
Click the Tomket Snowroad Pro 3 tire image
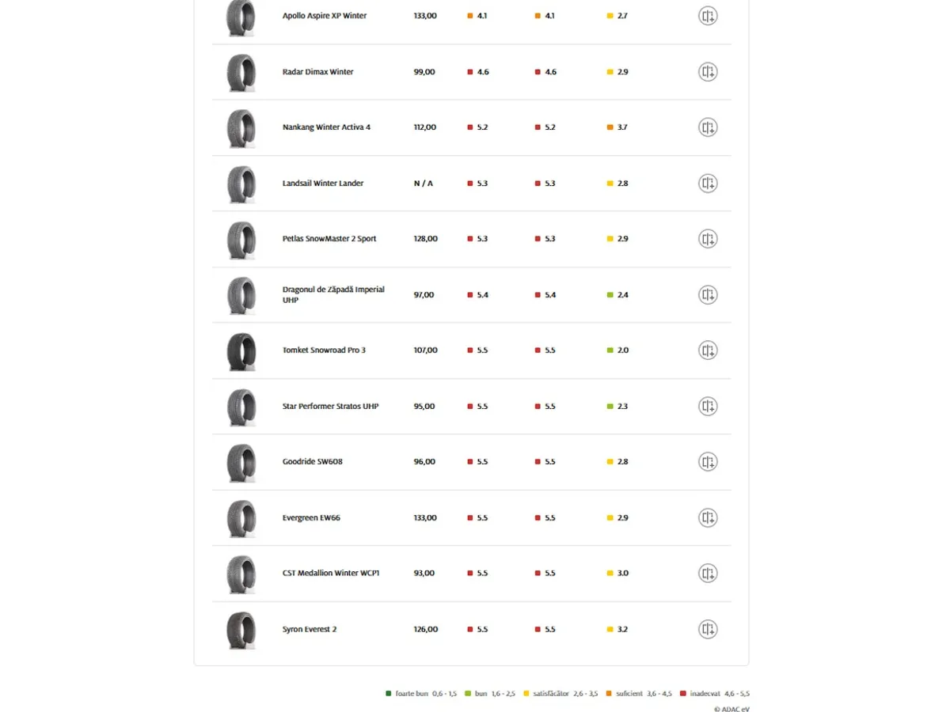pyautogui.click(x=241, y=351)
